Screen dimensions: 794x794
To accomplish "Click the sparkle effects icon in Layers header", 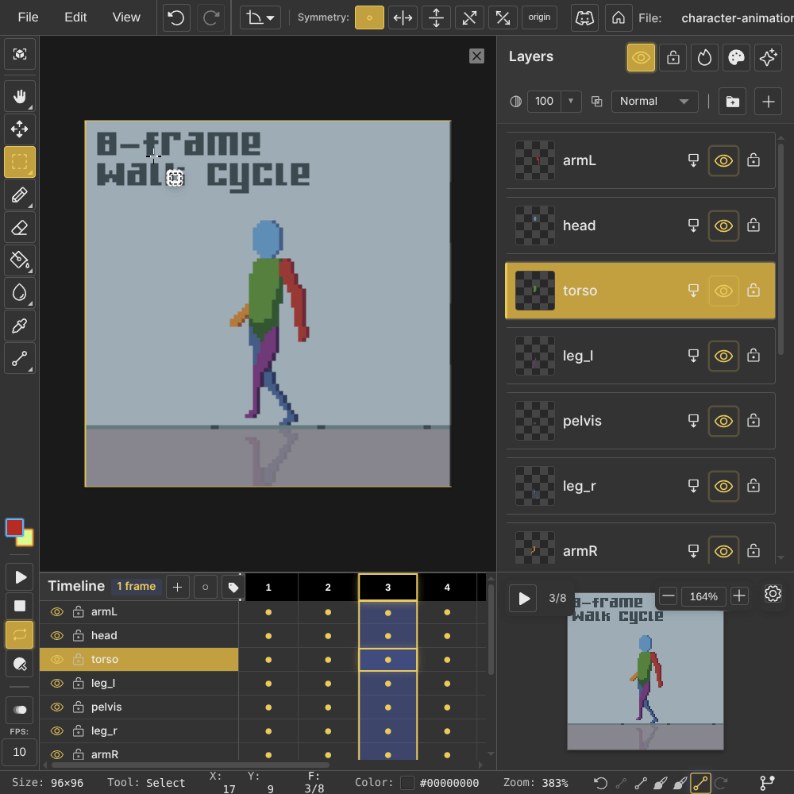I will pos(768,57).
